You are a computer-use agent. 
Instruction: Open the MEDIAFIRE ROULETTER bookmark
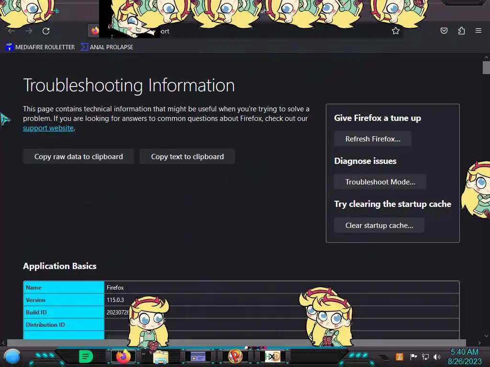(40, 47)
